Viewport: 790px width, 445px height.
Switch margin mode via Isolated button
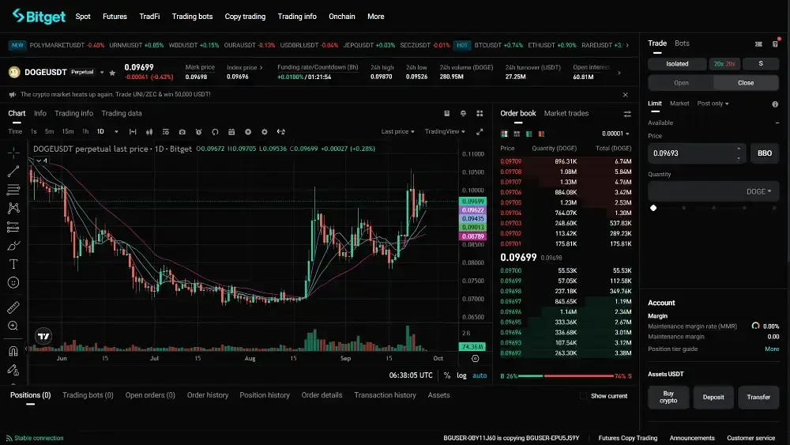[677, 63]
